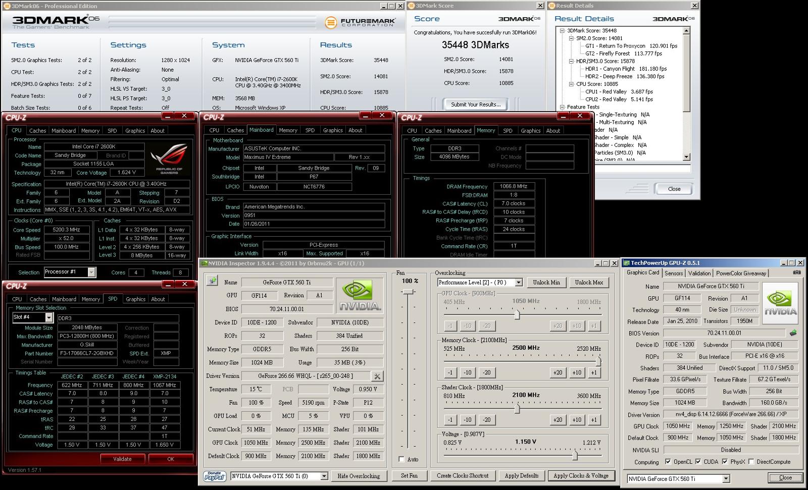This screenshot has width=808, height=490.
Task: Click Close in Result Details window
Action: 674,189
